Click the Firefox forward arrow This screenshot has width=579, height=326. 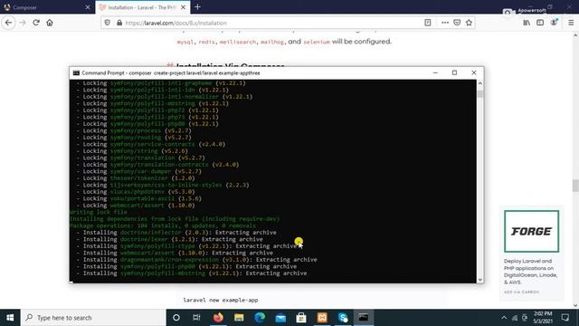[x=23, y=23]
